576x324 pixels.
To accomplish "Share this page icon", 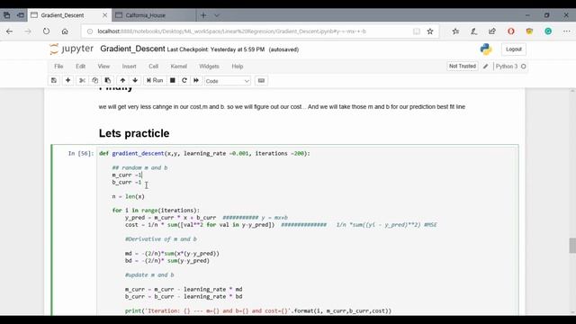I will (x=492, y=31).
